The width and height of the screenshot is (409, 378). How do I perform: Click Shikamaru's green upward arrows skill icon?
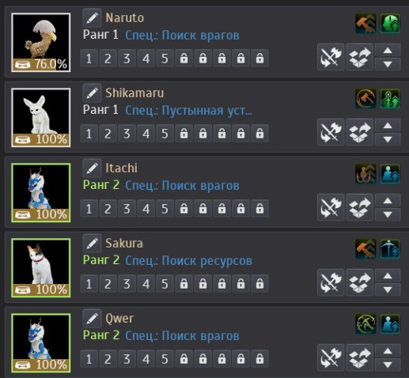click(390, 99)
